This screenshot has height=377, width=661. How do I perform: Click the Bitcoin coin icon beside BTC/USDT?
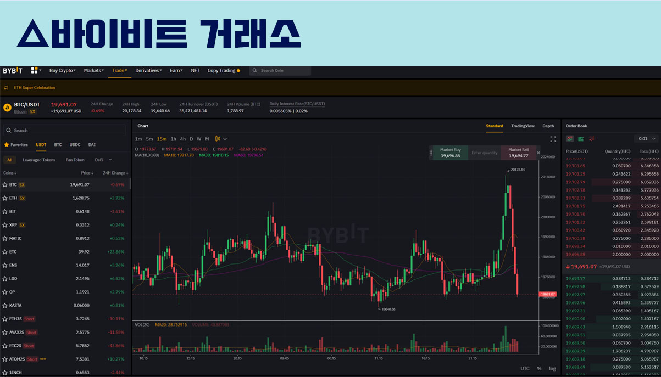coord(7,107)
